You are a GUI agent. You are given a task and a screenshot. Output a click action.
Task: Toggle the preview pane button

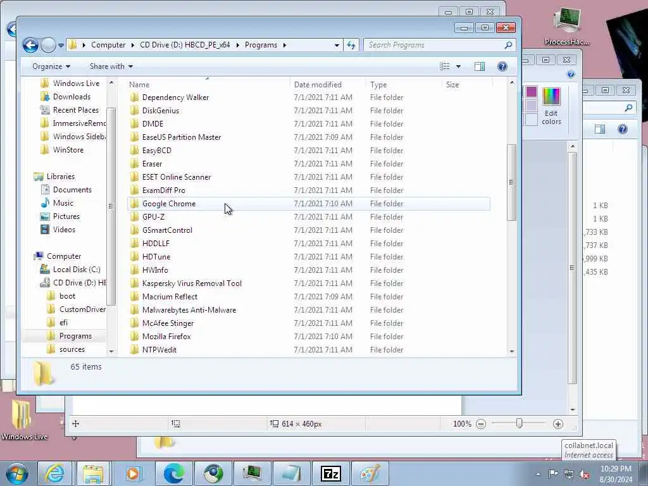click(x=480, y=66)
